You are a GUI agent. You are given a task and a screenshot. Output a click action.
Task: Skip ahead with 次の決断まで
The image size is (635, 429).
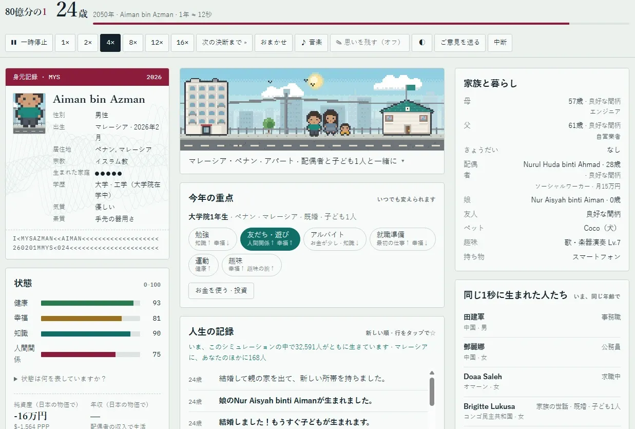tap(224, 43)
